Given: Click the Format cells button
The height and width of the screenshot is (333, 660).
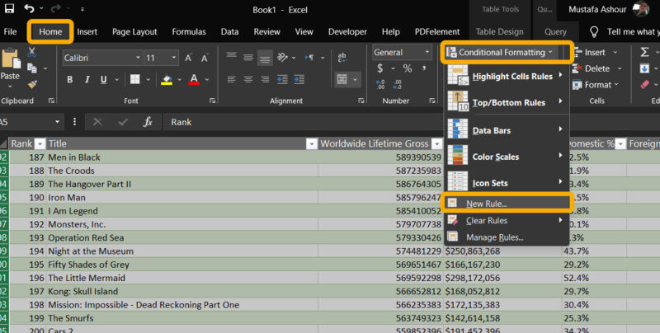Looking at the screenshot, I should coord(596,85).
